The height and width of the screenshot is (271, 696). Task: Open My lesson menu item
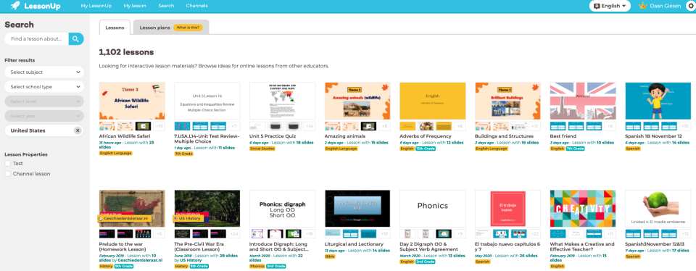135,6
